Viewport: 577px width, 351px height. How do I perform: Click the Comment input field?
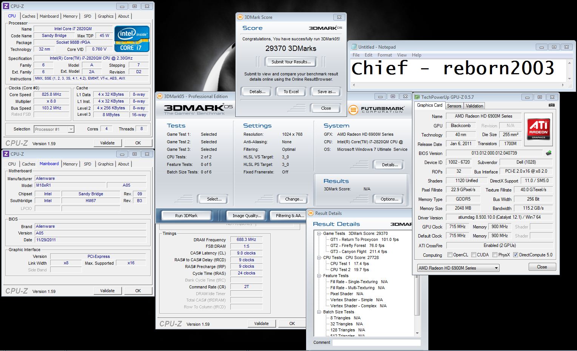pyautogui.click(x=376, y=342)
